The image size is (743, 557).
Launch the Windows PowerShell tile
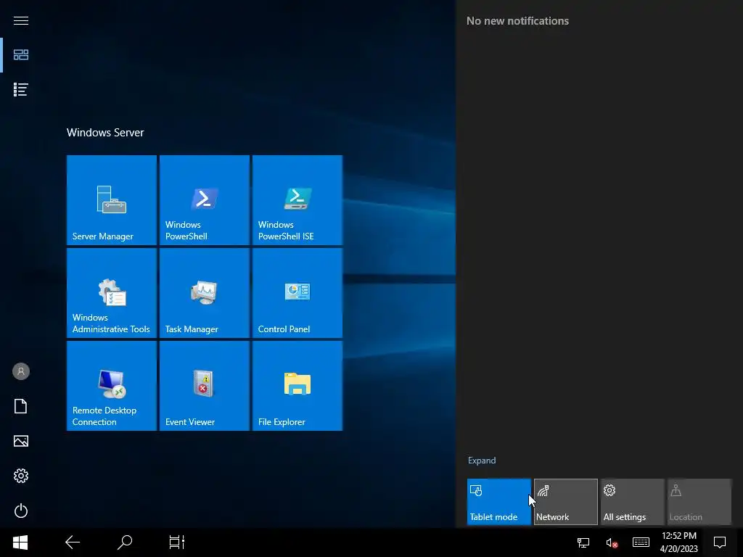[204, 200]
